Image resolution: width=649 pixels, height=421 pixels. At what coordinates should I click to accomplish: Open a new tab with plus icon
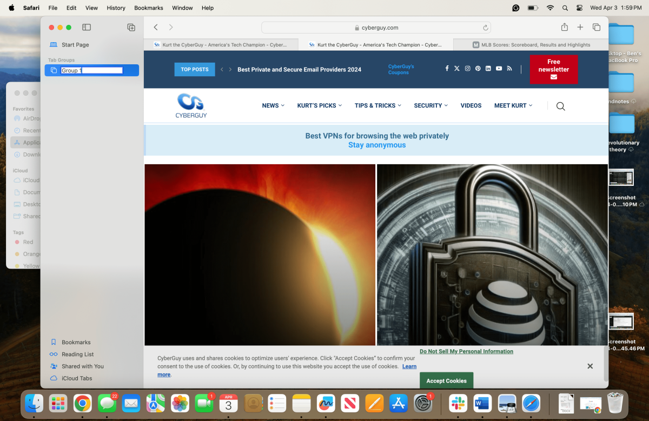pyautogui.click(x=580, y=27)
